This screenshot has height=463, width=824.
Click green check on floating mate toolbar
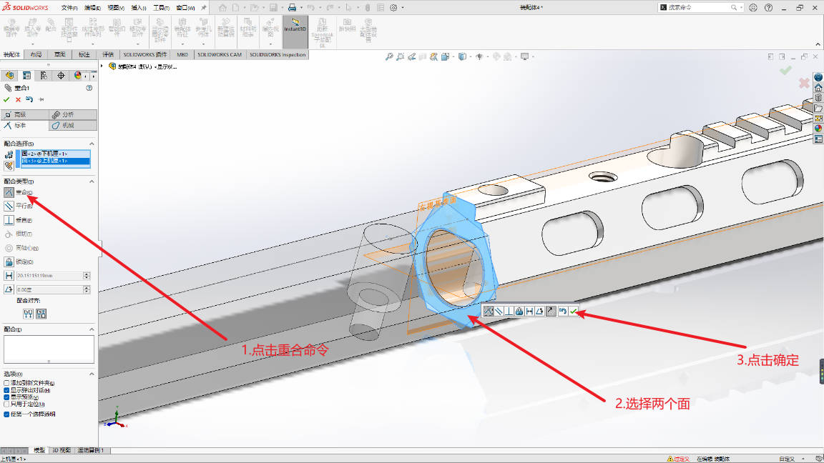[x=574, y=312]
